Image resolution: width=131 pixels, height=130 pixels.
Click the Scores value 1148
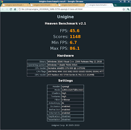click(75, 37)
